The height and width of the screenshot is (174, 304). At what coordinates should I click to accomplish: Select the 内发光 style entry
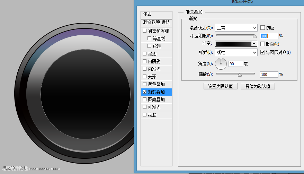[154, 69]
